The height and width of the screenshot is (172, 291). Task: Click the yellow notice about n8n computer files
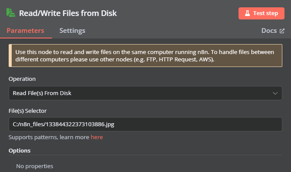(145, 55)
